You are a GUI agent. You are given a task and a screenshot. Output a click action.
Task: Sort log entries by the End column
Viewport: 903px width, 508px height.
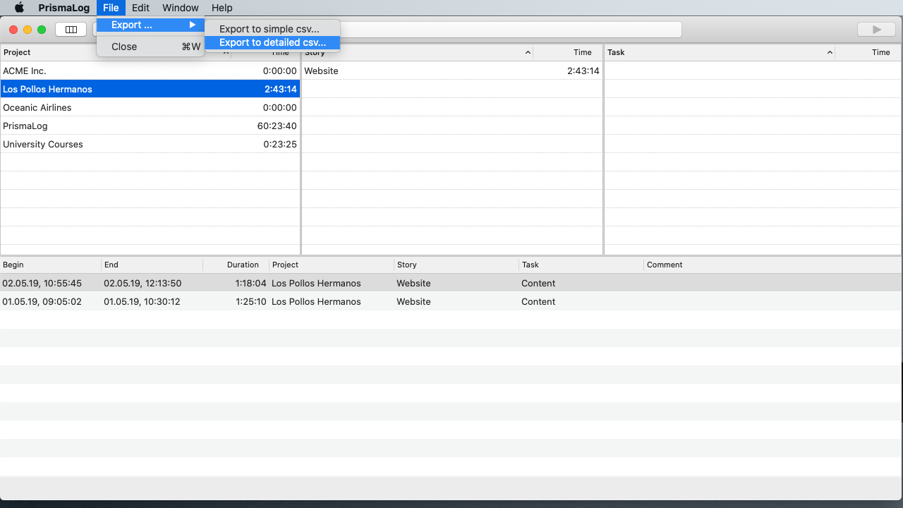[x=152, y=265]
